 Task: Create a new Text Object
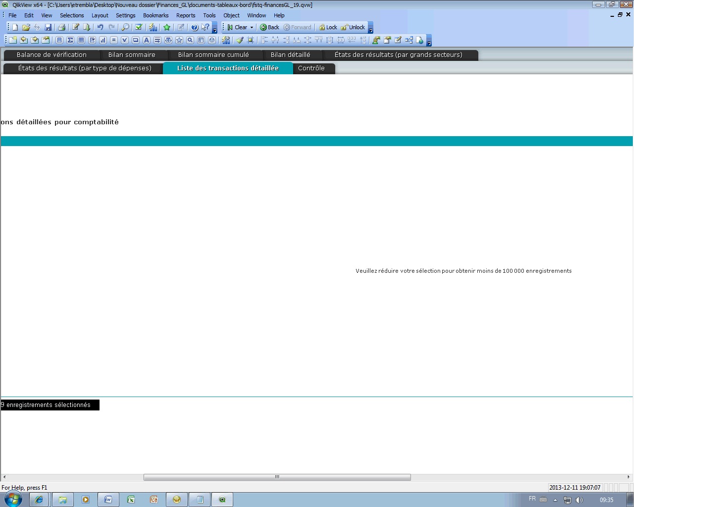[147, 40]
